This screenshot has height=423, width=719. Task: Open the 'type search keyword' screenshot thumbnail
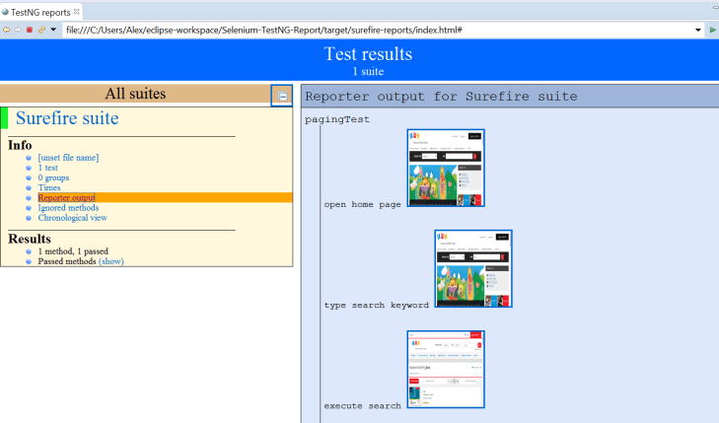[473, 268]
